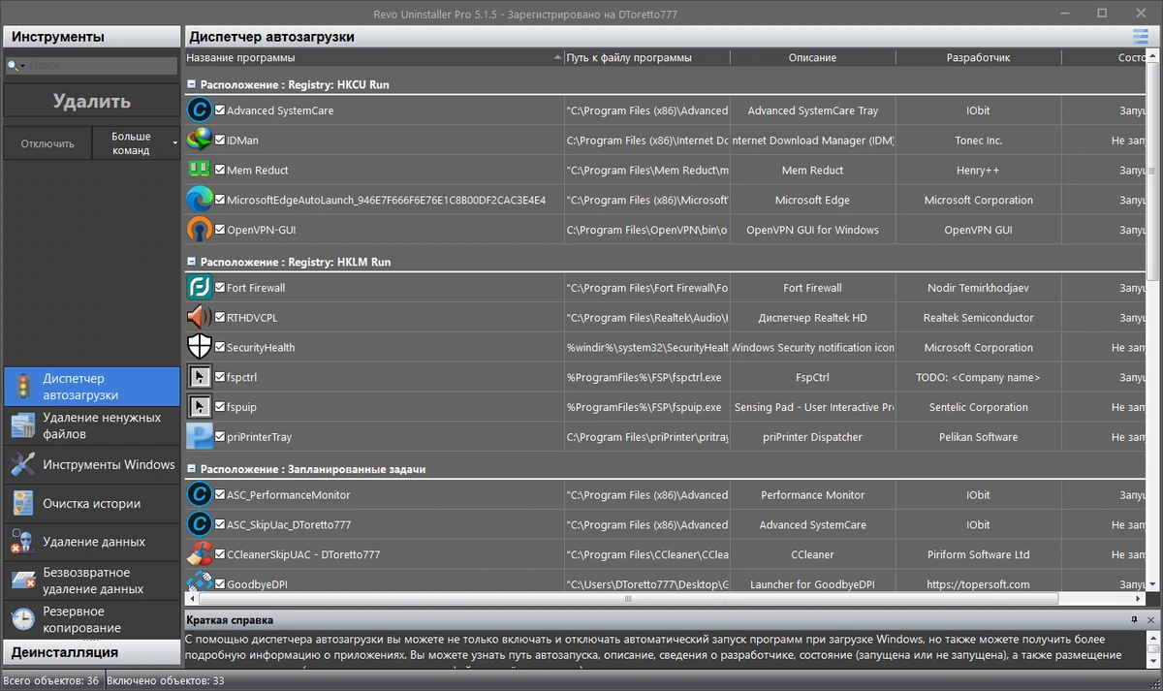
Task: Click the Удалить button
Action: [91, 102]
